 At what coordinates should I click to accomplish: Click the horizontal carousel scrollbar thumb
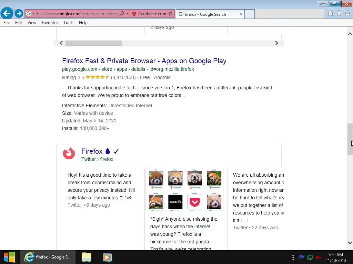click(94, 43)
